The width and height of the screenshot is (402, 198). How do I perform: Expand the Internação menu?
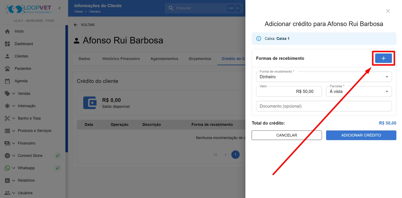tap(14, 106)
